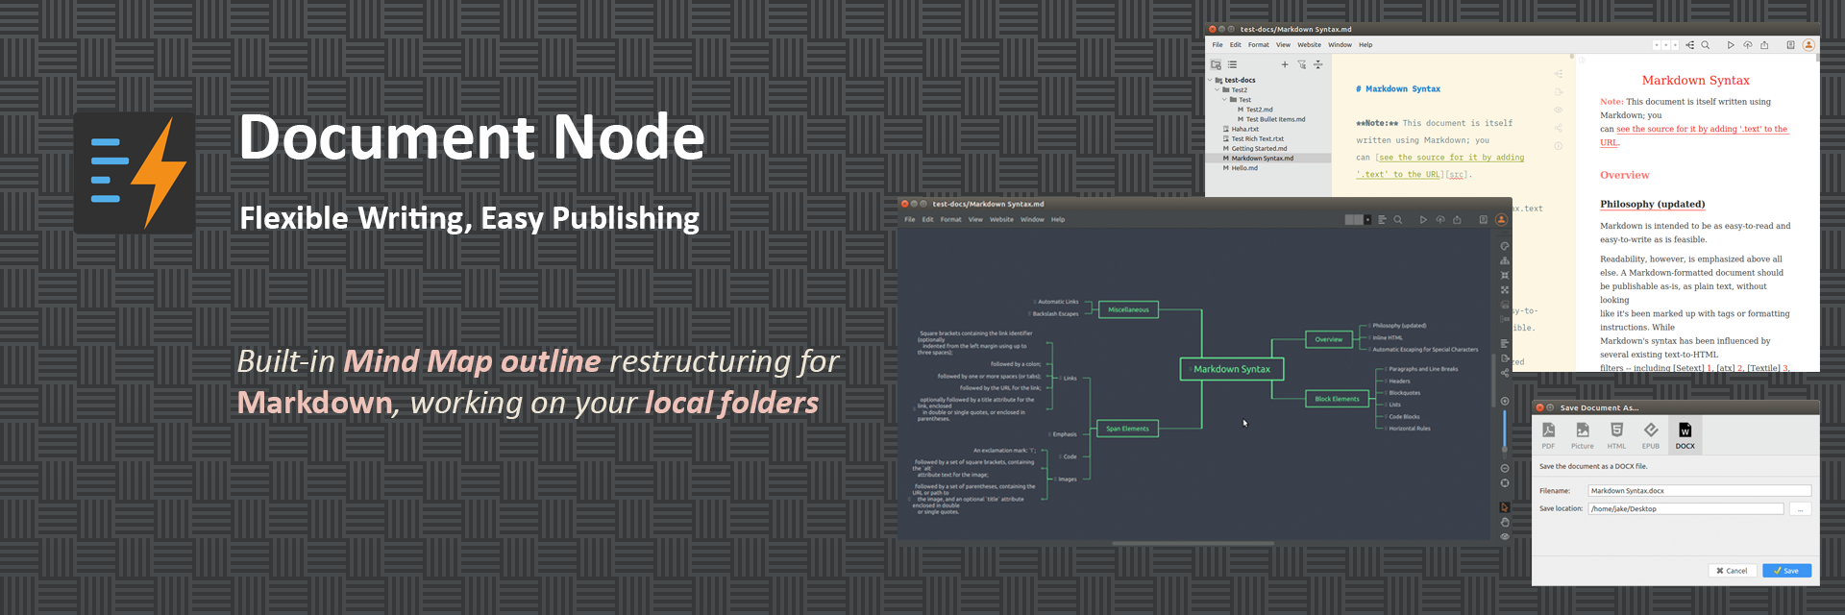Click cloud upload icon in dark window
1845x615 pixels.
pos(1440,220)
